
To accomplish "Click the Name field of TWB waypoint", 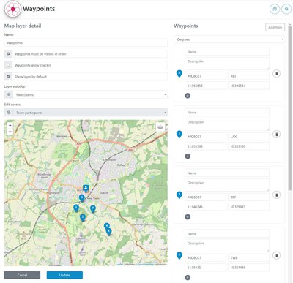I will coord(227,233).
